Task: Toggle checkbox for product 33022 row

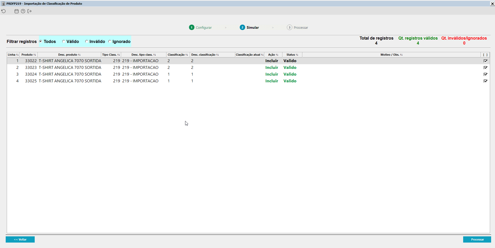Action: tap(485, 61)
